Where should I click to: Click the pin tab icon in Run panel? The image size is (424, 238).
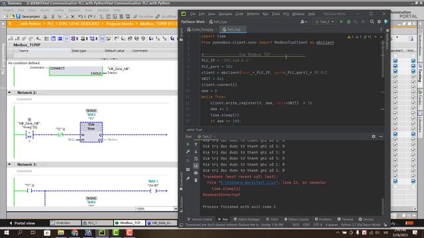click(188, 178)
